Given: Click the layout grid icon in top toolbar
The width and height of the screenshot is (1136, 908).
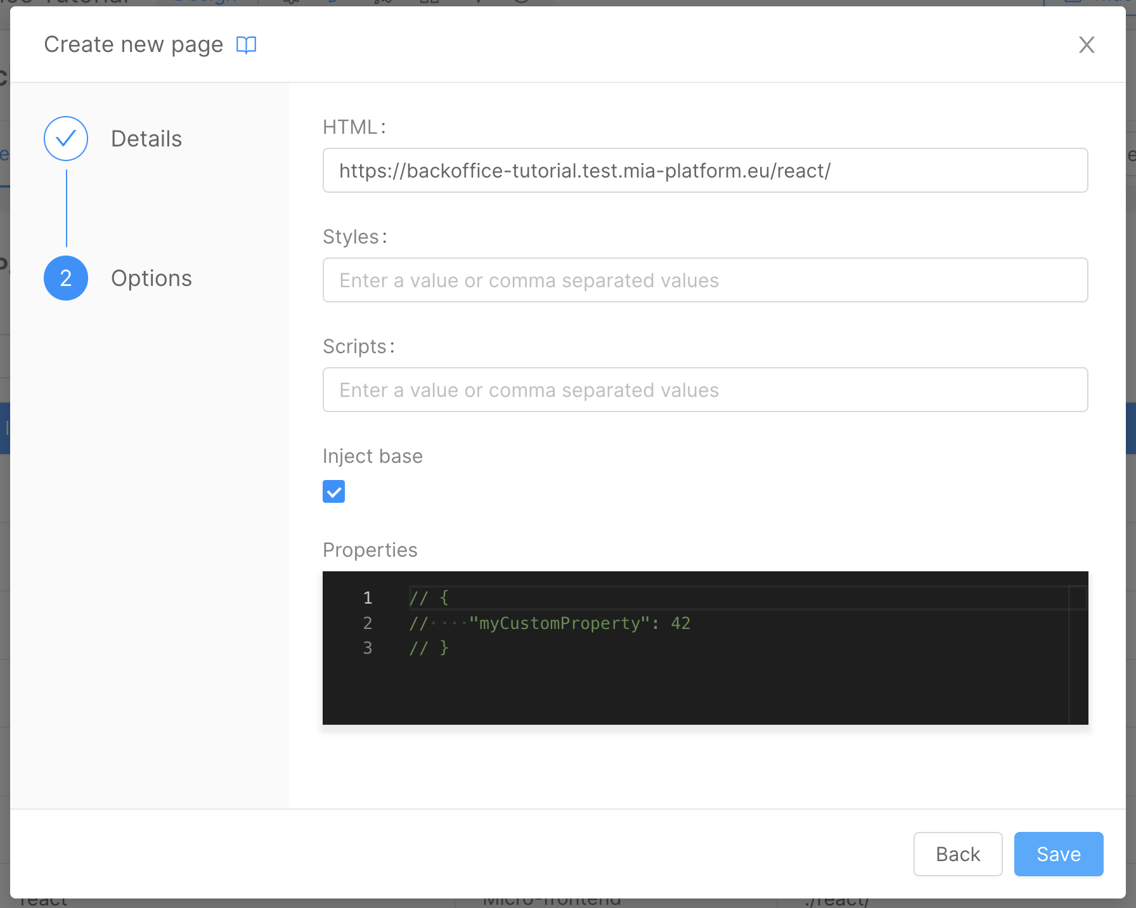Looking at the screenshot, I should [x=430, y=3].
